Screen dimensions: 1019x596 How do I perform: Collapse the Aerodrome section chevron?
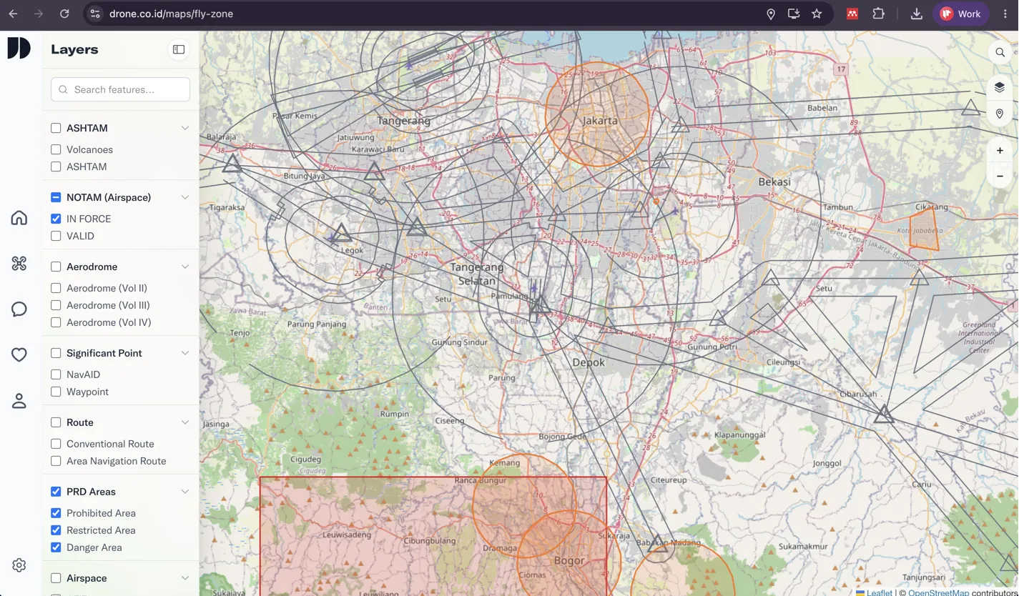point(185,267)
